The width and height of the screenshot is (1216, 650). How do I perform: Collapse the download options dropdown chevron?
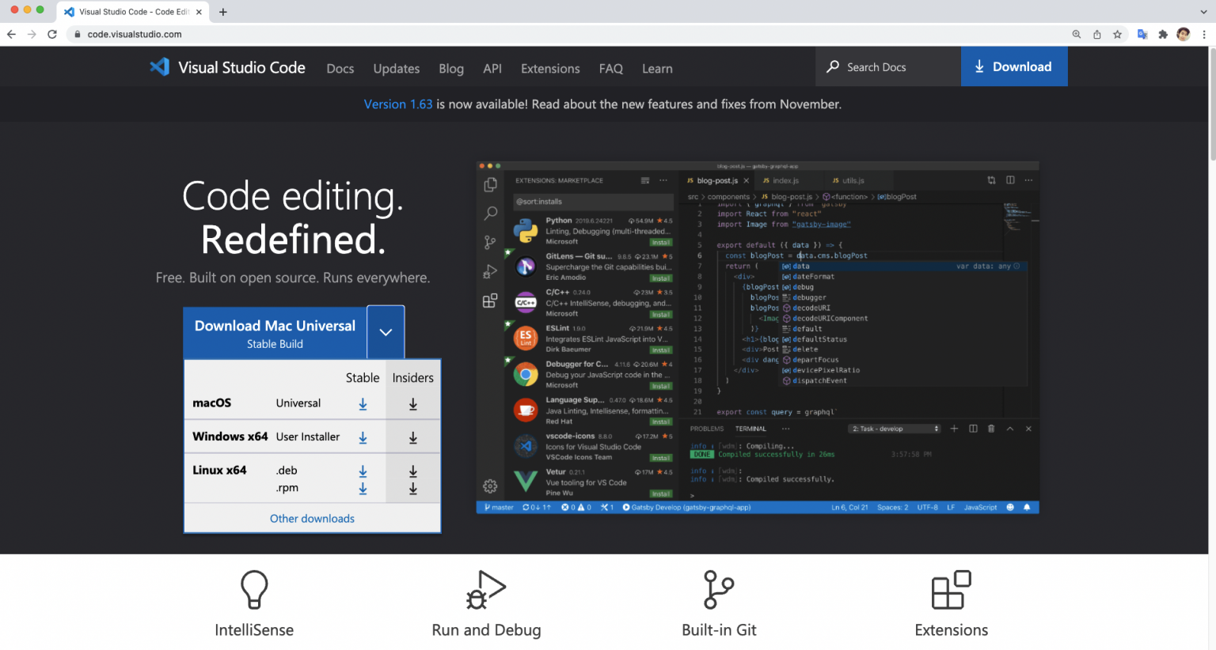[x=386, y=332]
